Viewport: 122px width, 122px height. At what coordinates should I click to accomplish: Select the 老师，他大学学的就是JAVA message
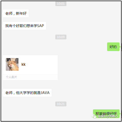pos(27,93)
